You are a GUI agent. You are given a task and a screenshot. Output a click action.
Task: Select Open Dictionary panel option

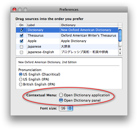(x=61, y=100)
